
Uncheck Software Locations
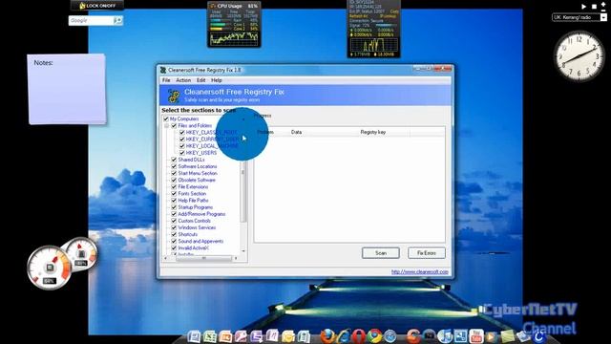[174, 166]
